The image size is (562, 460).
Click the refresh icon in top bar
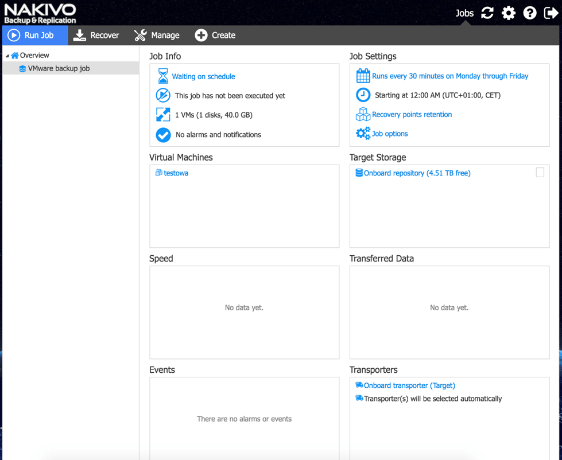(487, 13)
